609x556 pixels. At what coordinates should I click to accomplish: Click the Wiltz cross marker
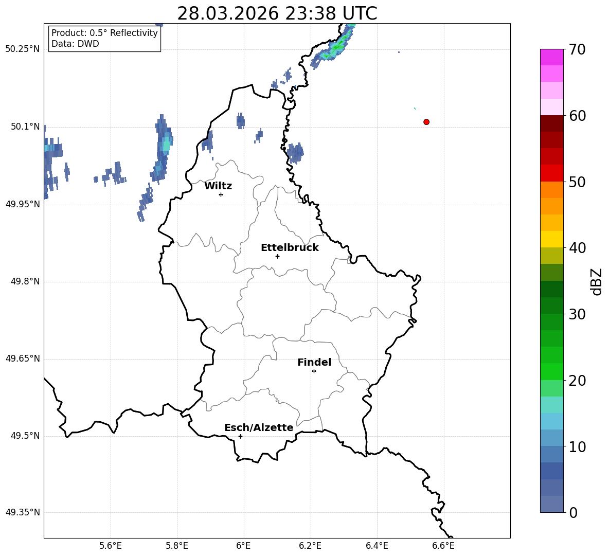point(221,194)
